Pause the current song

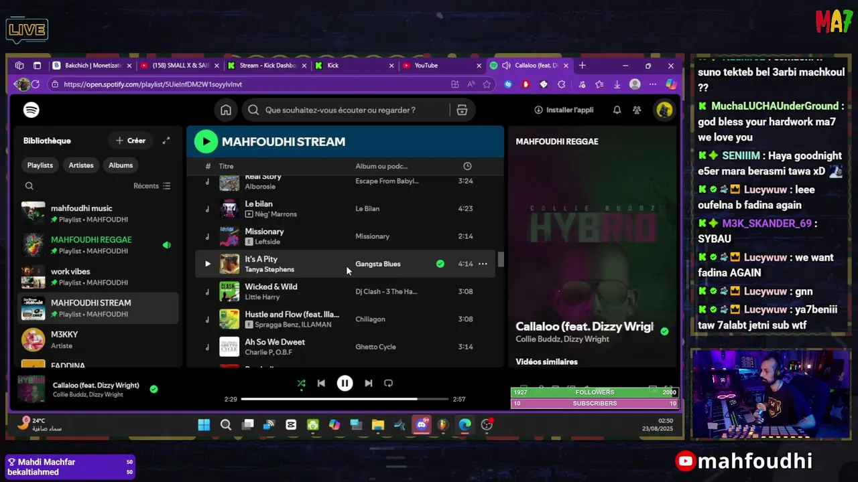coord(345,384)
